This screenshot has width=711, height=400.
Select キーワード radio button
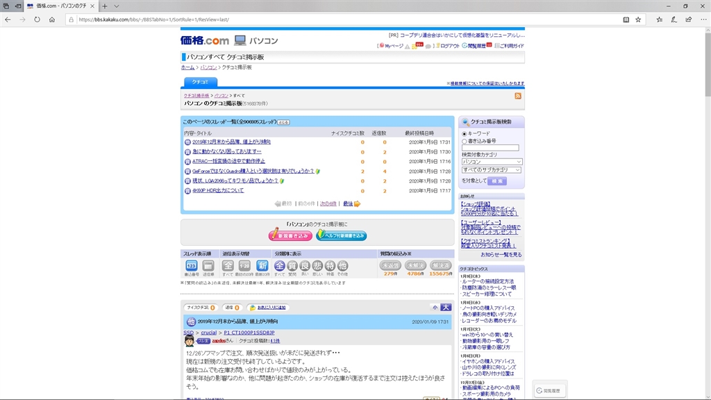pos(465,134)
